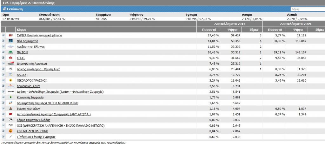The width and height of the screenshot is (325, 144).
Task: Open the δημιουργία, ξανά! link
Action: [29, 86]
